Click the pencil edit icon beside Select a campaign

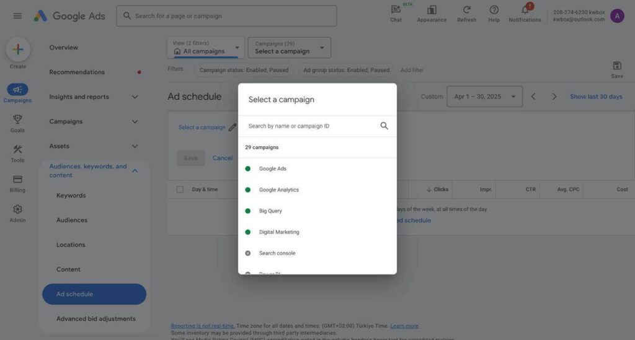click(232, 128)
